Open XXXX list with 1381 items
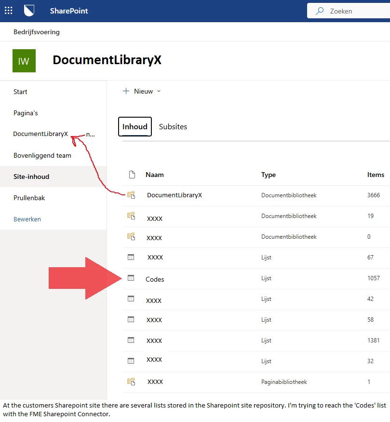Viewport: 390px width, 422px height. click(154, 340)
